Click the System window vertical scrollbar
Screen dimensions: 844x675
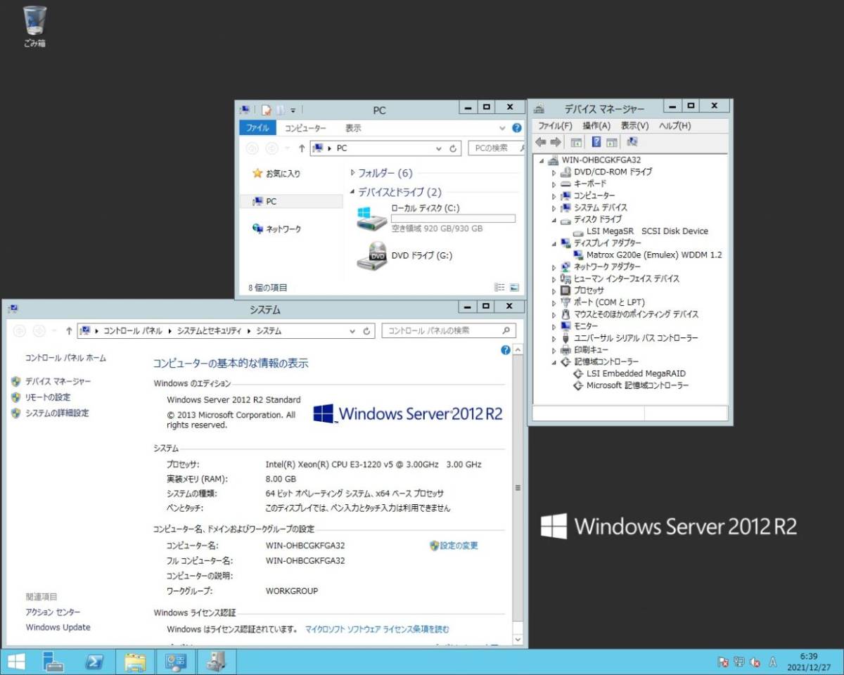pyautogui.click(x=518, y=487)
